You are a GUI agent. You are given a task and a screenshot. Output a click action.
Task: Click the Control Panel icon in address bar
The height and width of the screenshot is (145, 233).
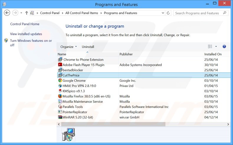click(32, 13)
